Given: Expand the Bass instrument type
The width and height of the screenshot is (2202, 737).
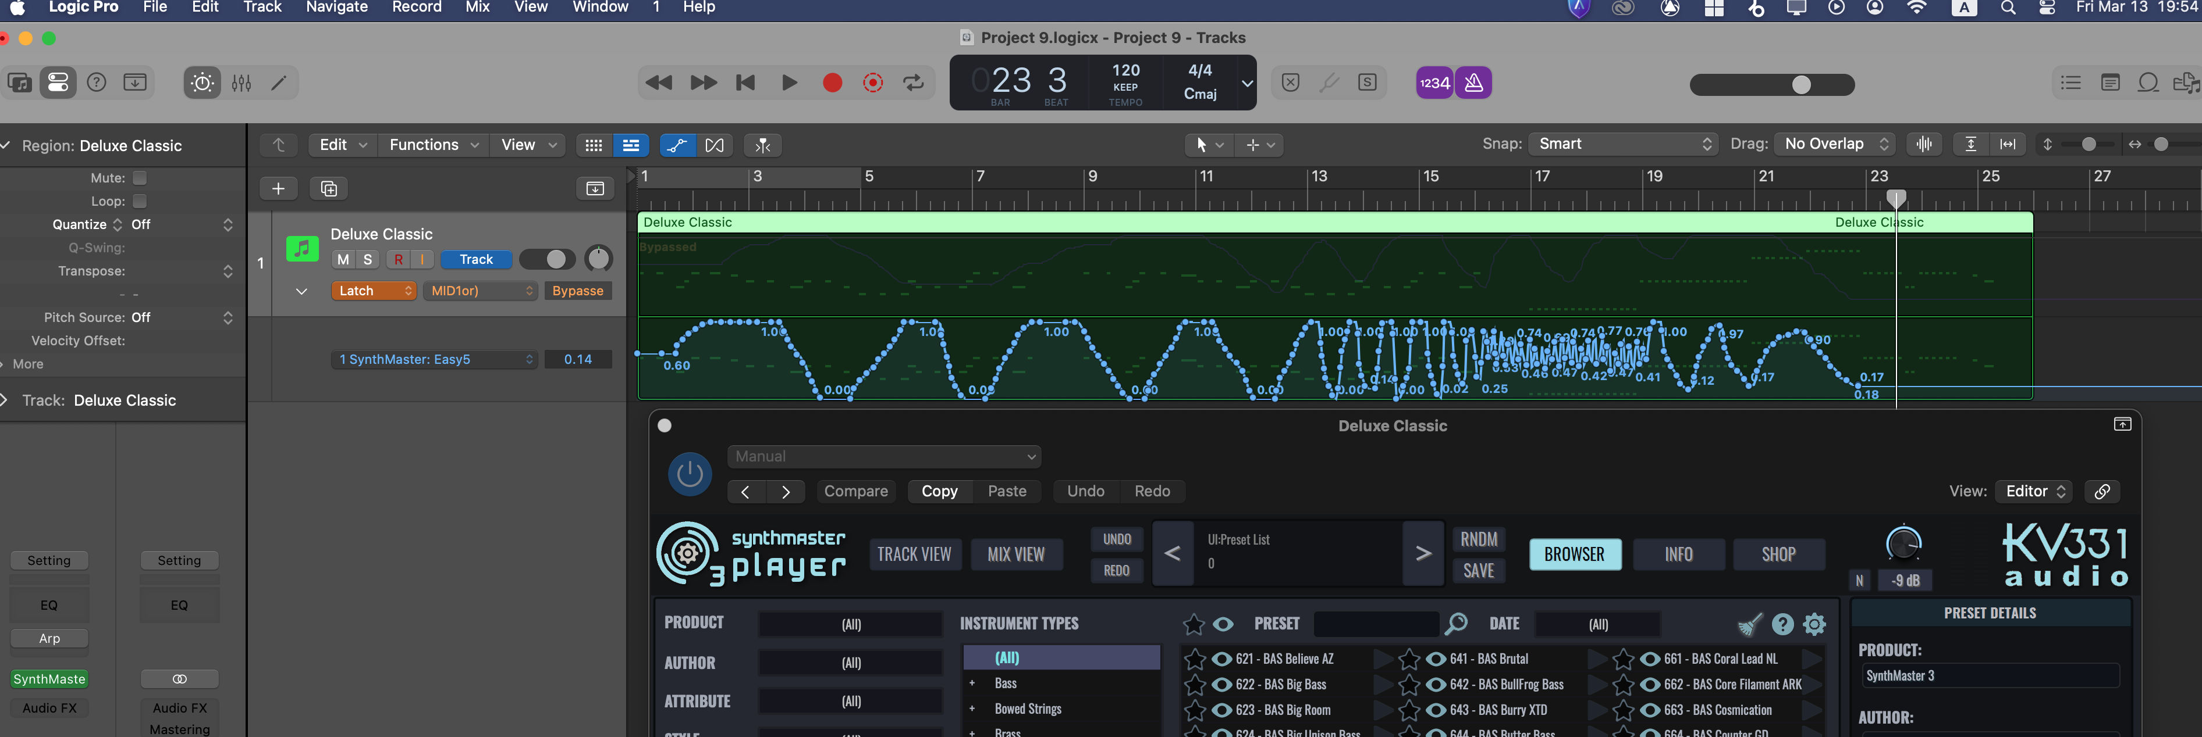Looking at the screenshot, I should click(x=972, y=683).
